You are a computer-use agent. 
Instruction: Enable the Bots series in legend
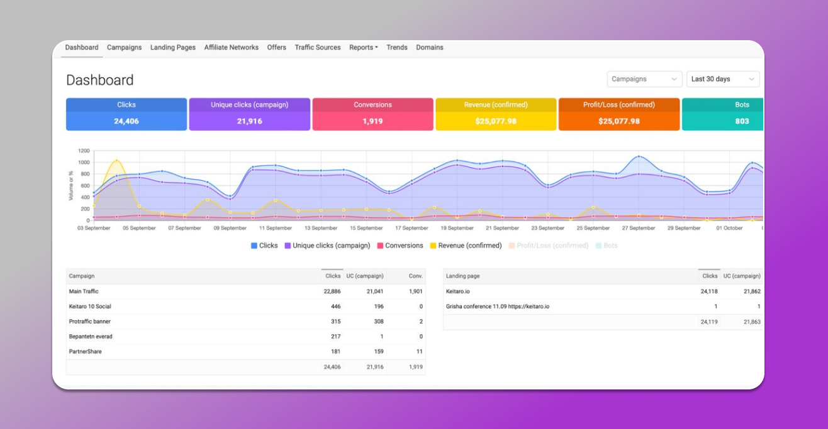click(606, 246)
